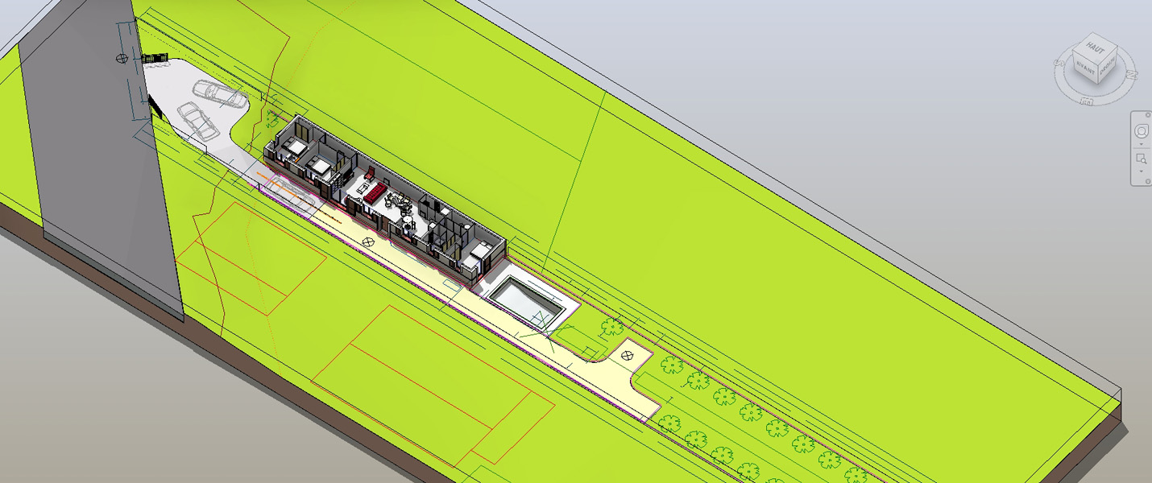The height and width of the screenshot is (483, 1152).
Task: Click the circle marker on the square patio
Action: [x=628, y=354]
